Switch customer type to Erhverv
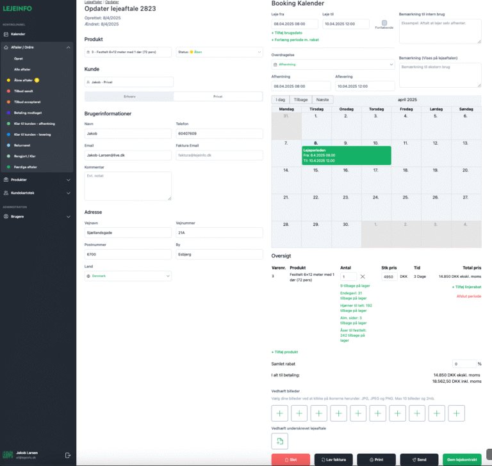492x466 pixels. [x=129, y=97]
